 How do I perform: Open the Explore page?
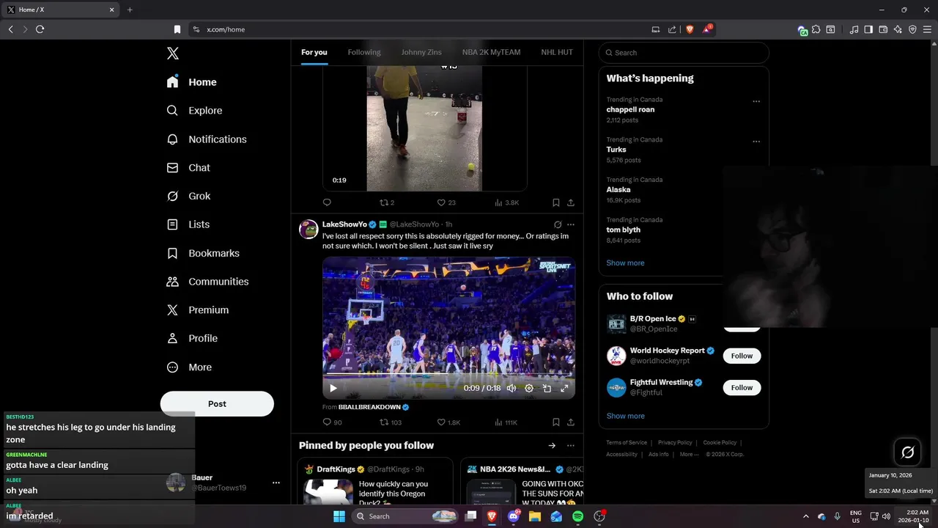(x=195, y=111)
